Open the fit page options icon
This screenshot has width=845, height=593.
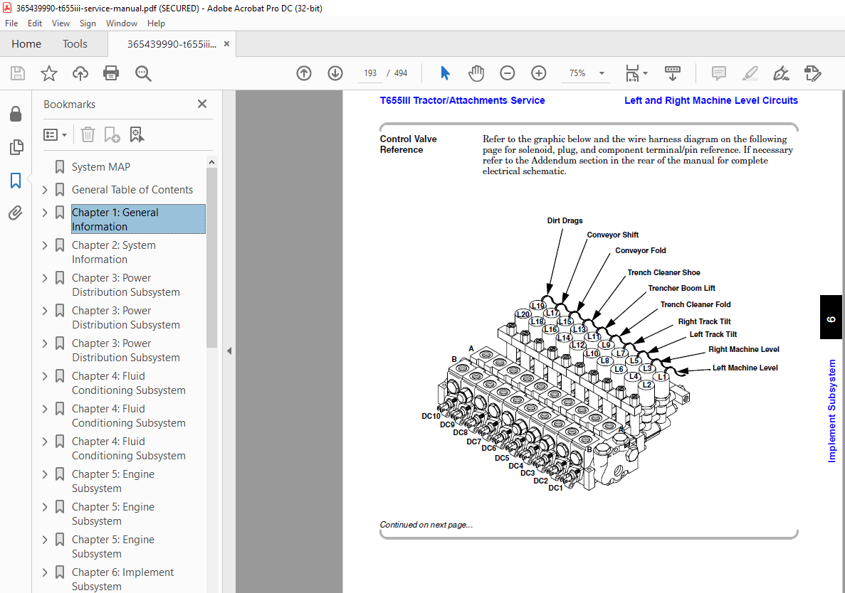[636, 73]
